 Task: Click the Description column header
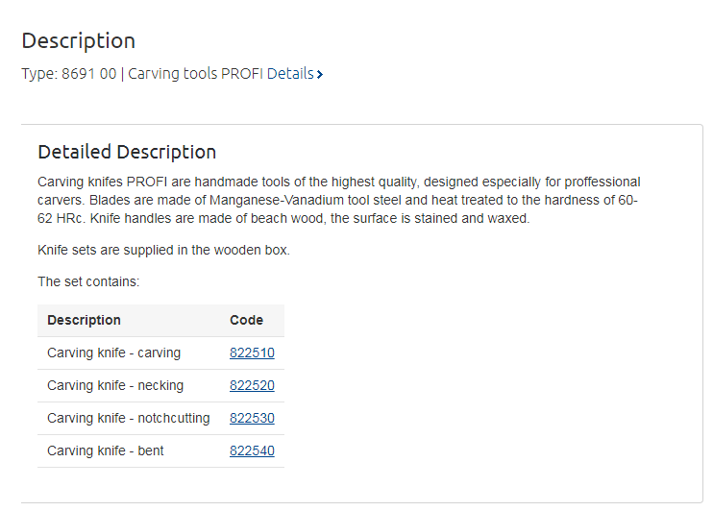click(84, 320)
